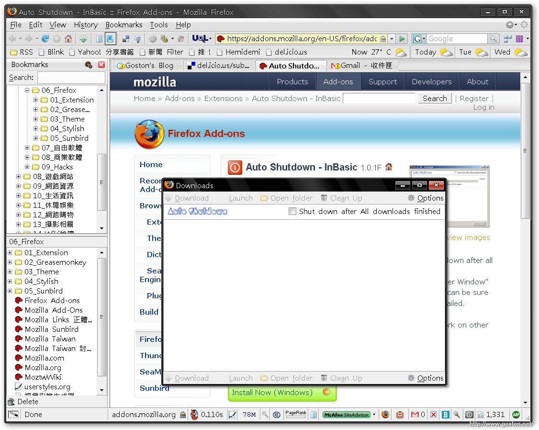This screenshot has height=430, width=539.
Task: Click the Auto Shutdown screenshot thumbnail
Action: click(449, 196)
